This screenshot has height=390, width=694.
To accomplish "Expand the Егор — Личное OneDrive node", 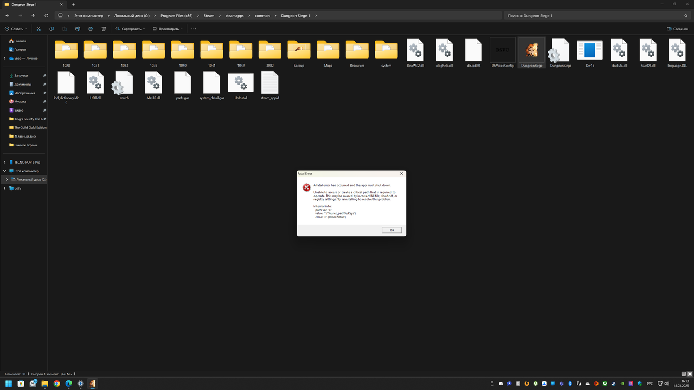I will pyautogui.click(x=5, y=58).
